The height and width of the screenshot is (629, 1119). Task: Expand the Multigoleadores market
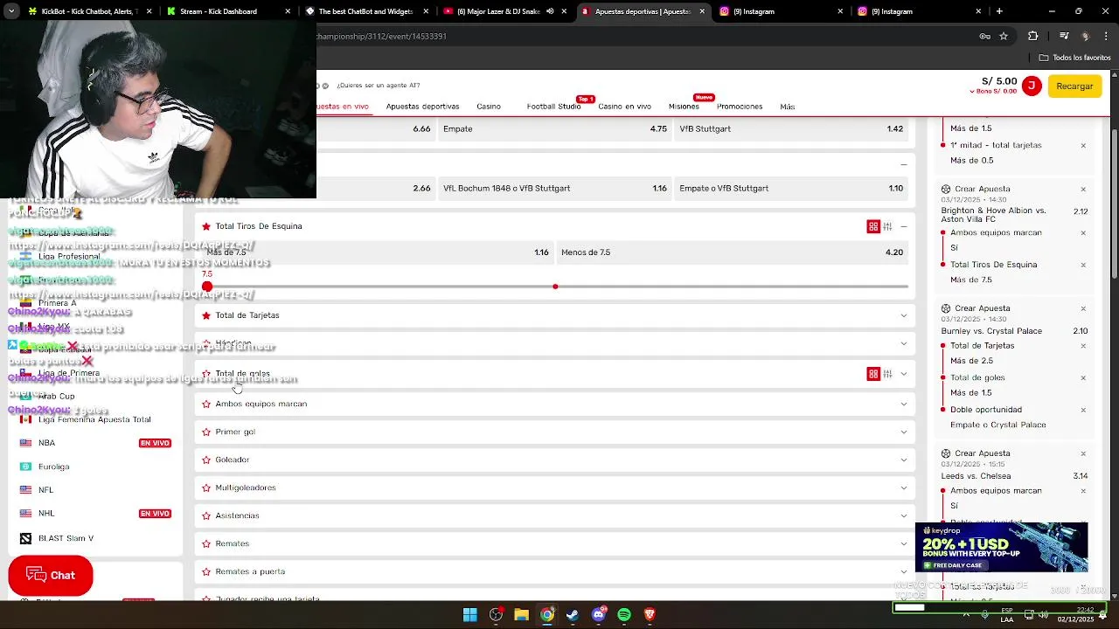pos(903,487)
